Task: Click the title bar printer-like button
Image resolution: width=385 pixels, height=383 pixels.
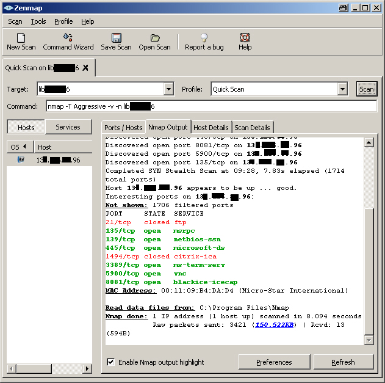Action: pos(344,8)
